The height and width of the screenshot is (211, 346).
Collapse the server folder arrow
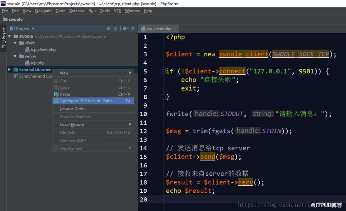coord(15,56)
